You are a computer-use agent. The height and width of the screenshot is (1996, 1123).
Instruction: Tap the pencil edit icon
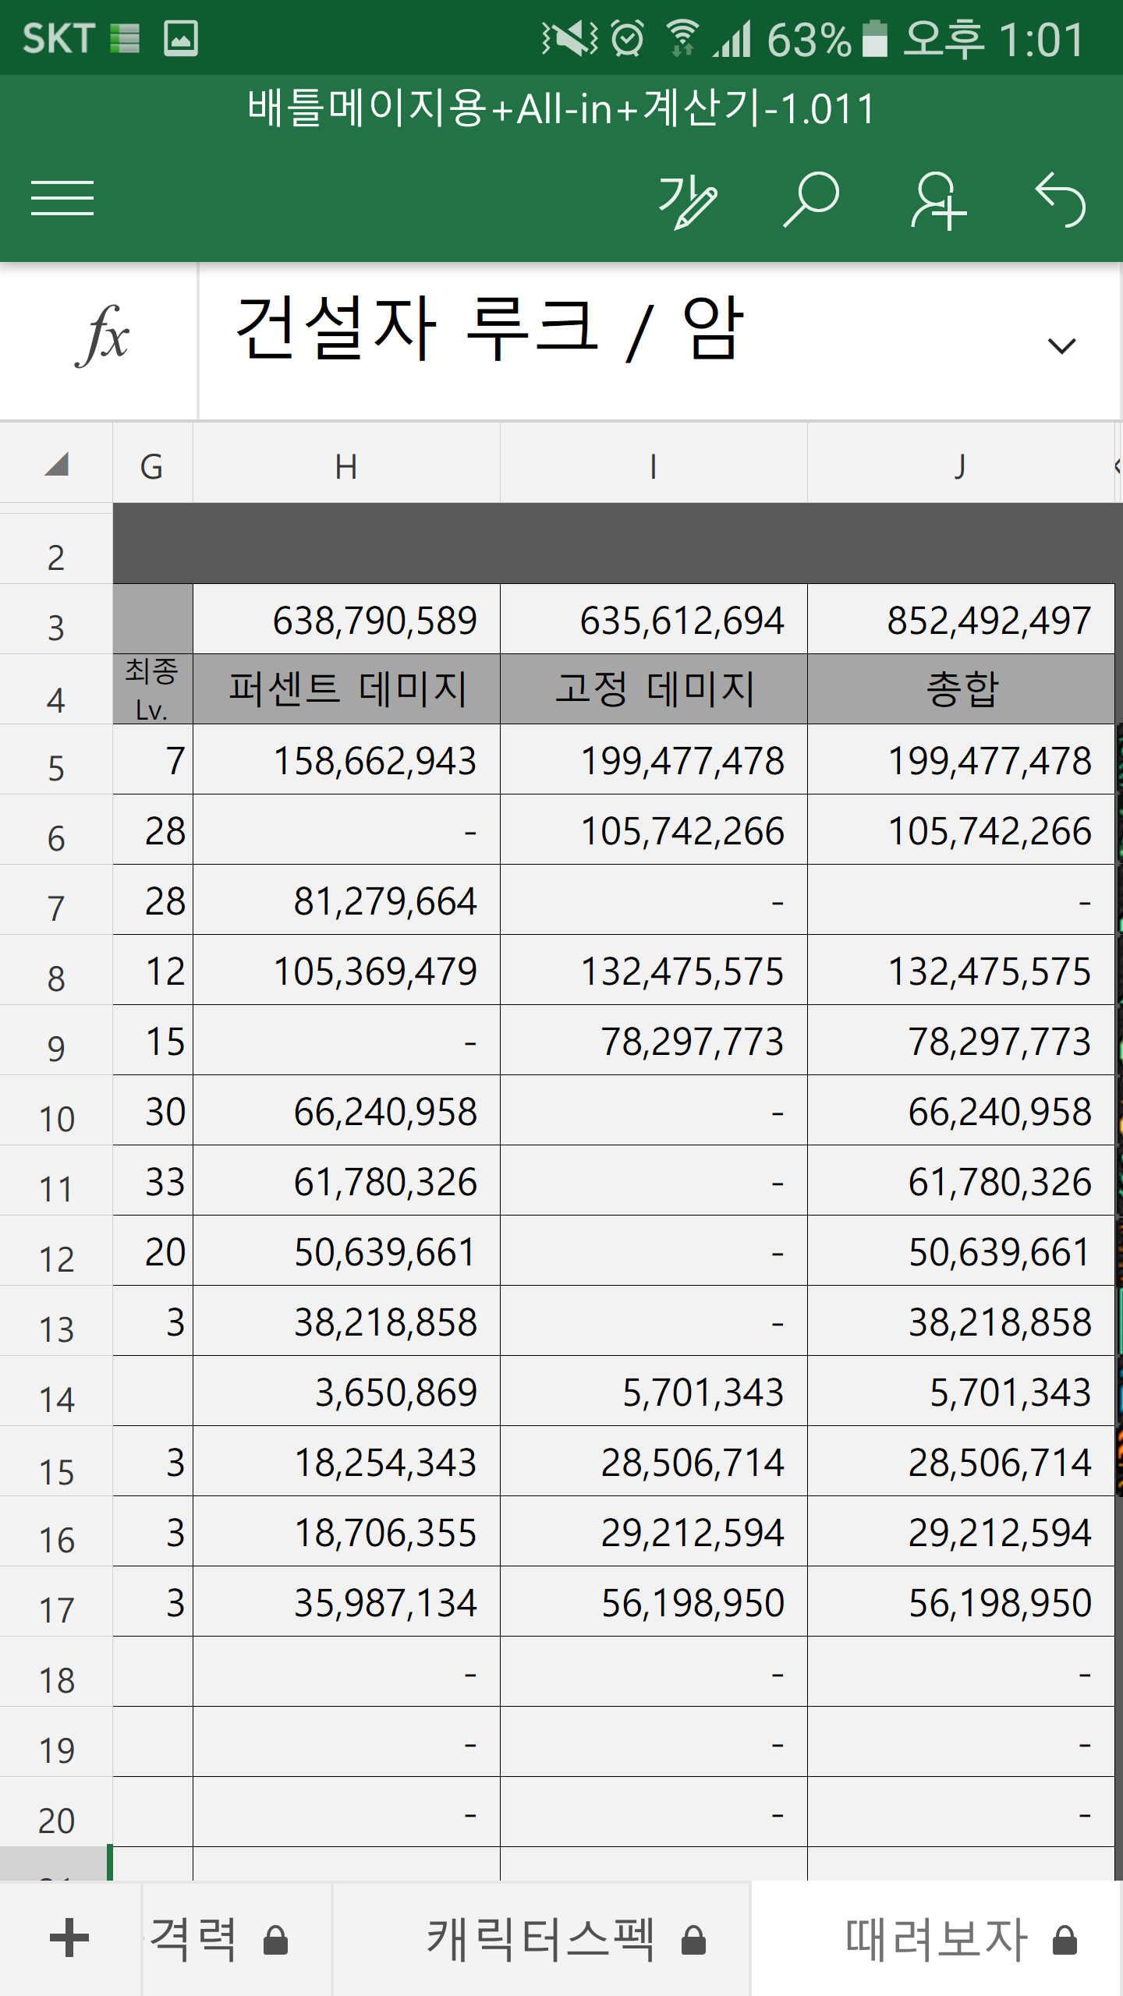point(687,201)
